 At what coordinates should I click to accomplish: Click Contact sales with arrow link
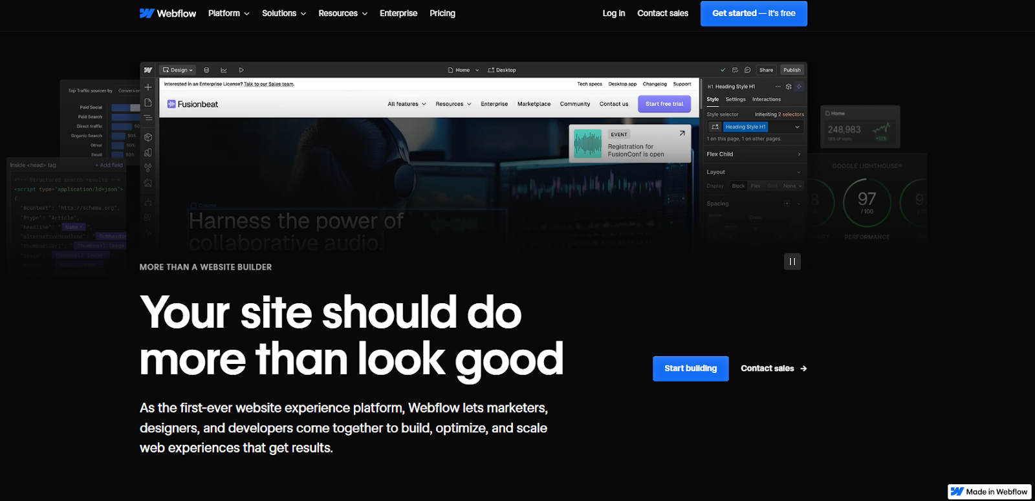[x=774, y=368]
